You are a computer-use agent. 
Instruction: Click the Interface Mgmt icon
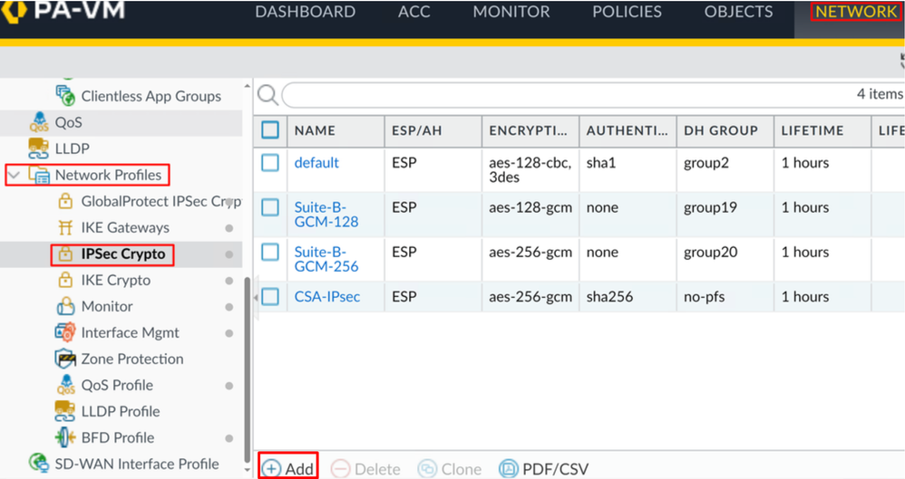[x=65, y=332]
